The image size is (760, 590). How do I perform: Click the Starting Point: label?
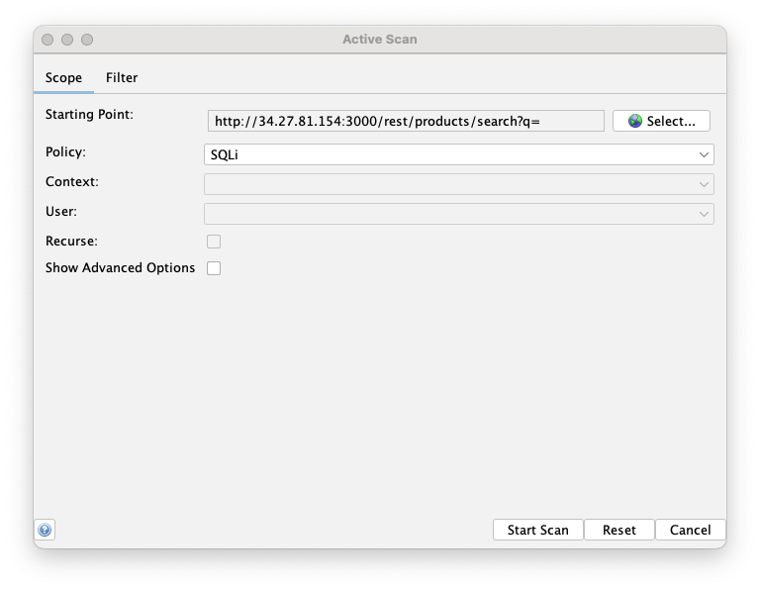tap(89, 115)
